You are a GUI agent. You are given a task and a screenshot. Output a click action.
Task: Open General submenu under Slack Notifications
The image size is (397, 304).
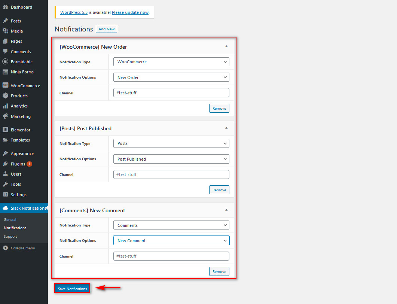click(x=10, y=220)
